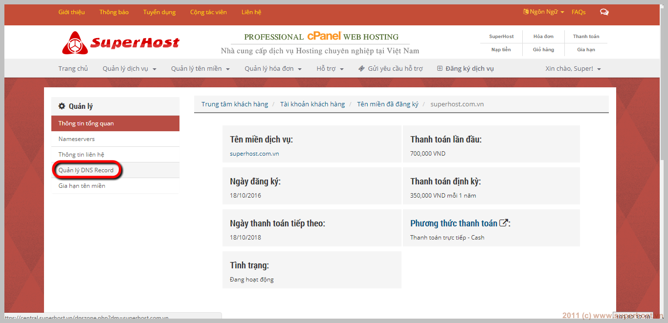
Task: Expand the Hỗ trợ menu
Action: pos(330,69)
